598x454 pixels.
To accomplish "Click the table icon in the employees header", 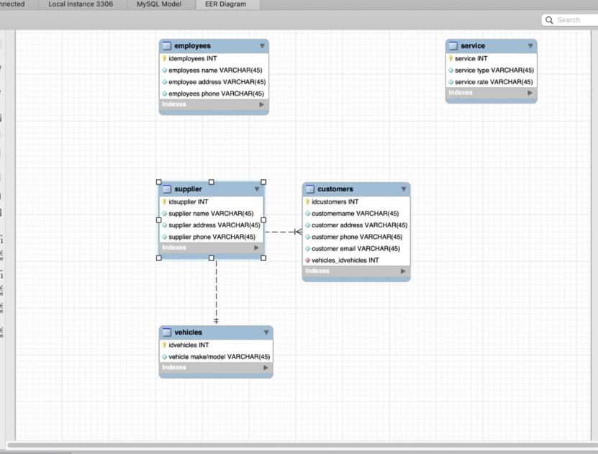I will [166, 45].
